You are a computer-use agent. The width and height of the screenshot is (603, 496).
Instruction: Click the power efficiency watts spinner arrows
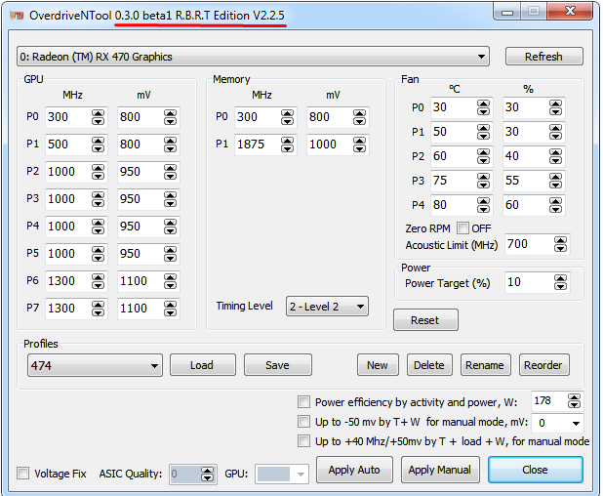574,401
